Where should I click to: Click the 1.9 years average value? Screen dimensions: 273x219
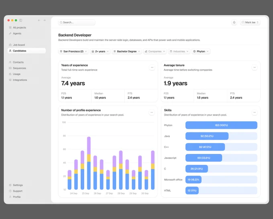175,83
